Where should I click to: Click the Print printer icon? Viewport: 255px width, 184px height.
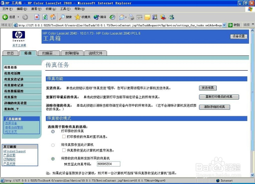131,17
